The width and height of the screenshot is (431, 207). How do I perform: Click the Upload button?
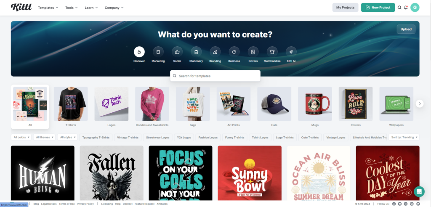(x=406, y=29)
